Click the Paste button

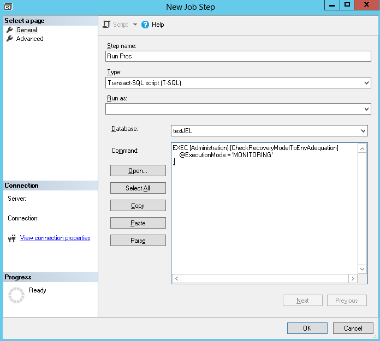click(x=138, y=223)
